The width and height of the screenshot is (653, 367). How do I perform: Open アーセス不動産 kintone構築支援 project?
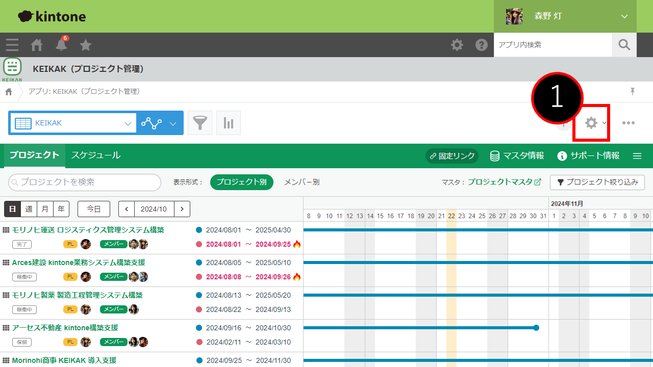pos(65,328)
